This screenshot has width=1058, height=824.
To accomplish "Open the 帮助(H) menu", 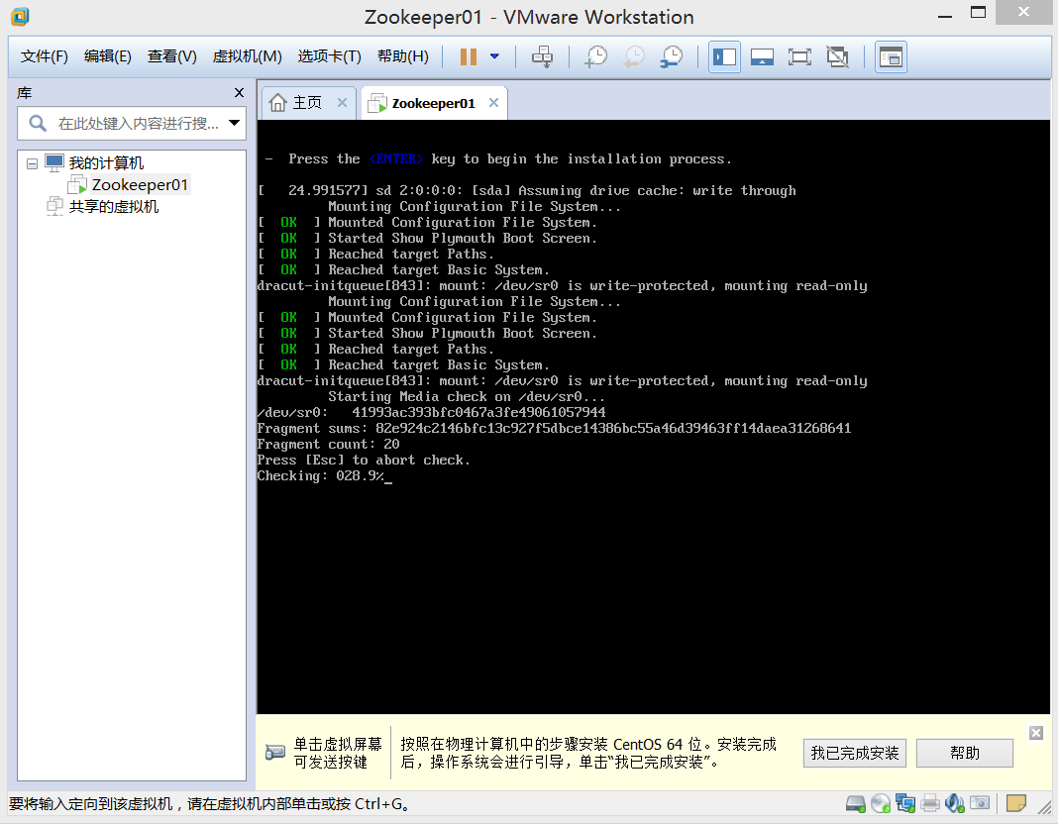I will [403, 56].
